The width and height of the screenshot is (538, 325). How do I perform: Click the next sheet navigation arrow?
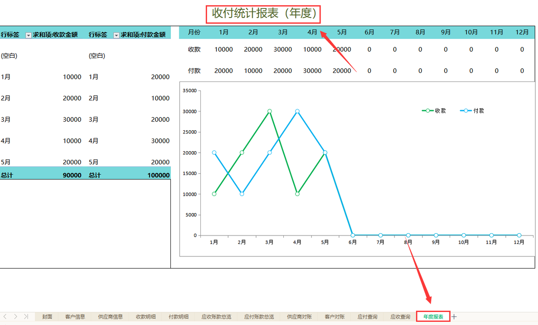16,316
